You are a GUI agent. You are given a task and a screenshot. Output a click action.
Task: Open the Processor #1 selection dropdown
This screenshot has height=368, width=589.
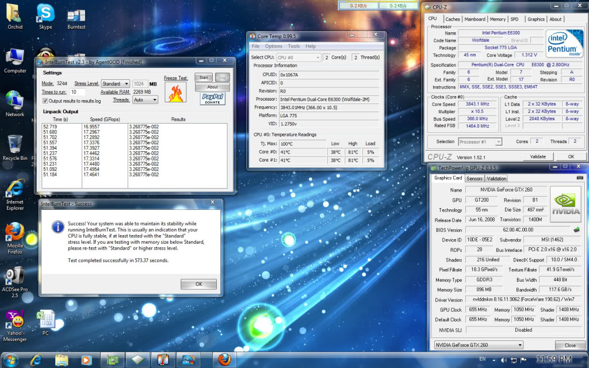point(480,141)
